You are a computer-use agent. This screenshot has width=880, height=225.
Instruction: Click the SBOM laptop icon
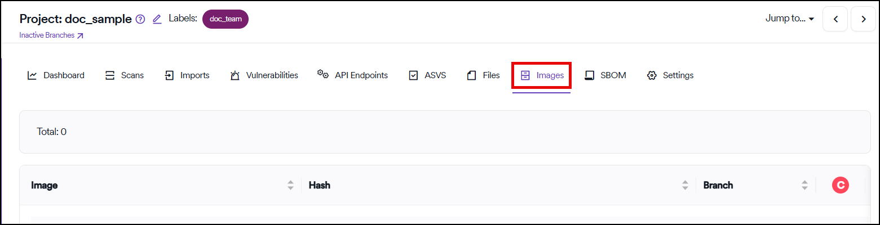tap(590, 75)
